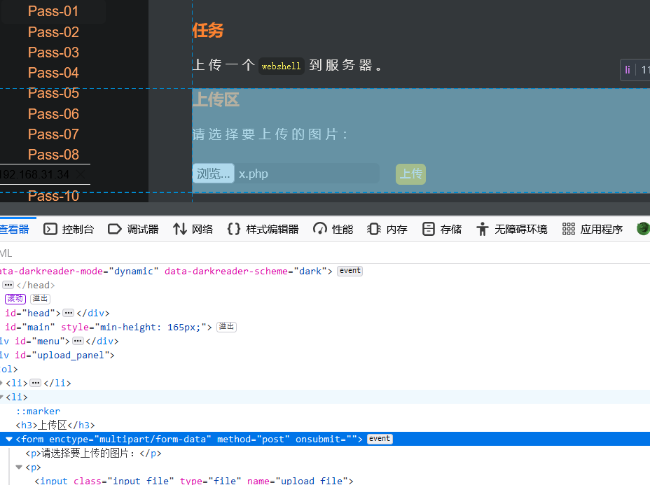Click the 任务 heading on the page
This screenshot has width=650, height=485.
tap(208, 31)
